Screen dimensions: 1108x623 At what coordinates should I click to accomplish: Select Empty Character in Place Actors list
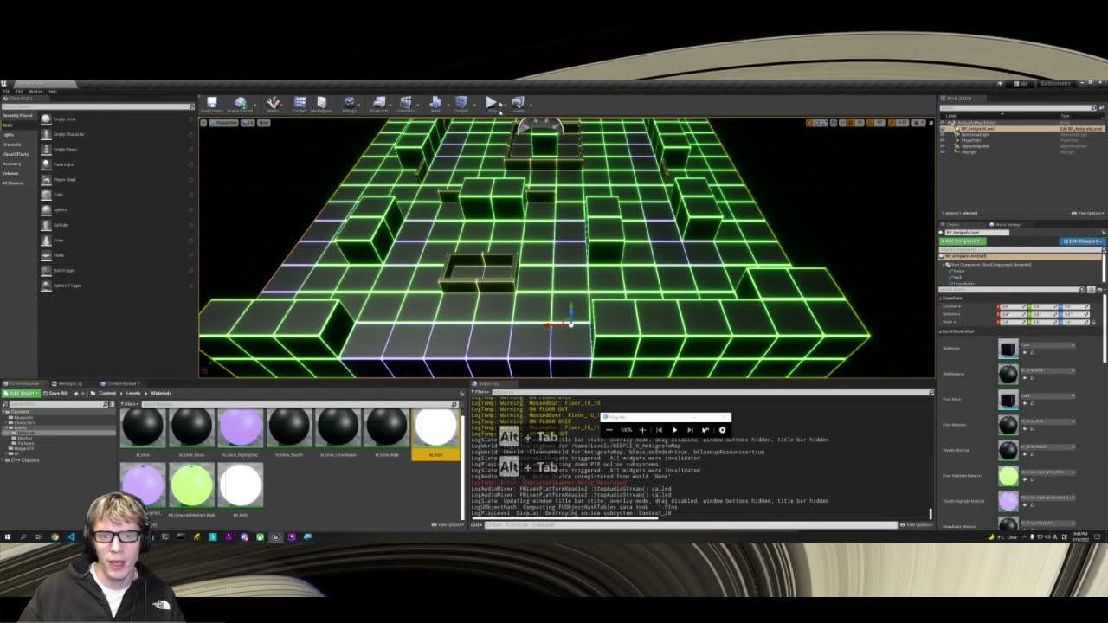(116, 134)
